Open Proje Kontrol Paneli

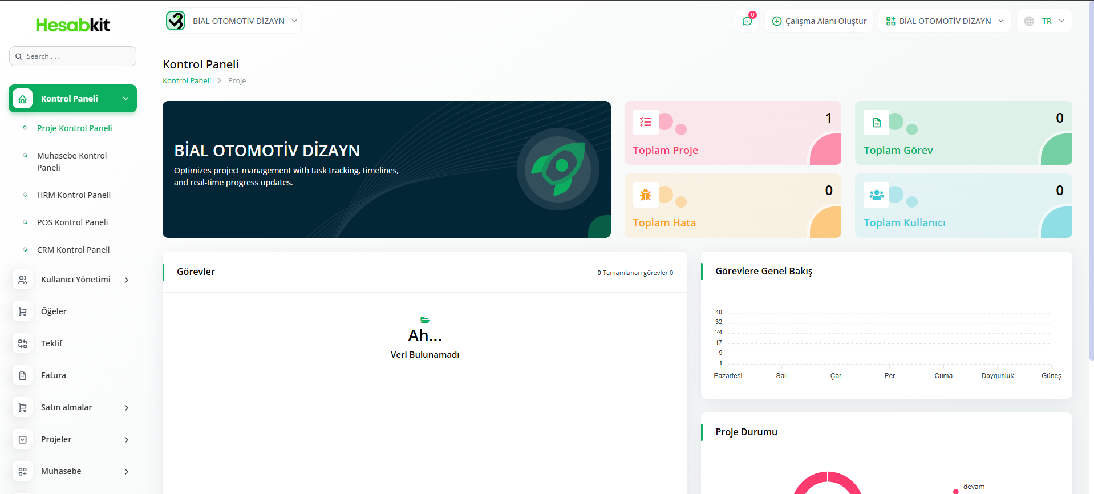point(75,128)
